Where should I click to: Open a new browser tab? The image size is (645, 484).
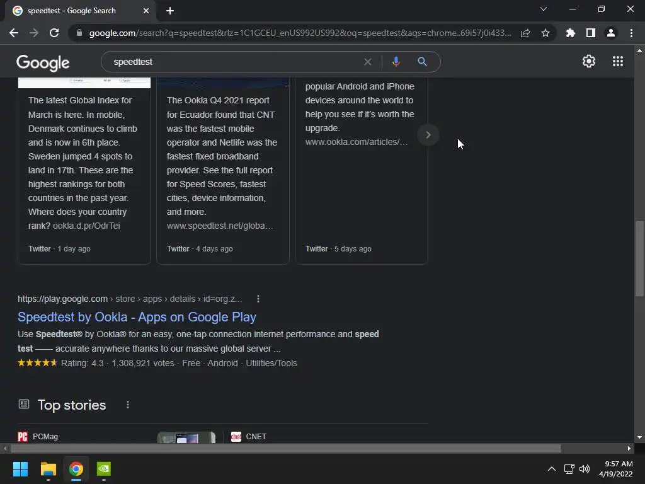[170, 11]
